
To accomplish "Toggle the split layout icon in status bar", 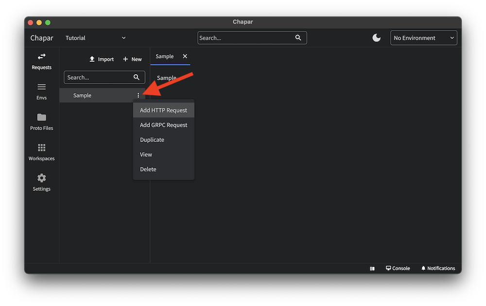I will tap(372, 268).
